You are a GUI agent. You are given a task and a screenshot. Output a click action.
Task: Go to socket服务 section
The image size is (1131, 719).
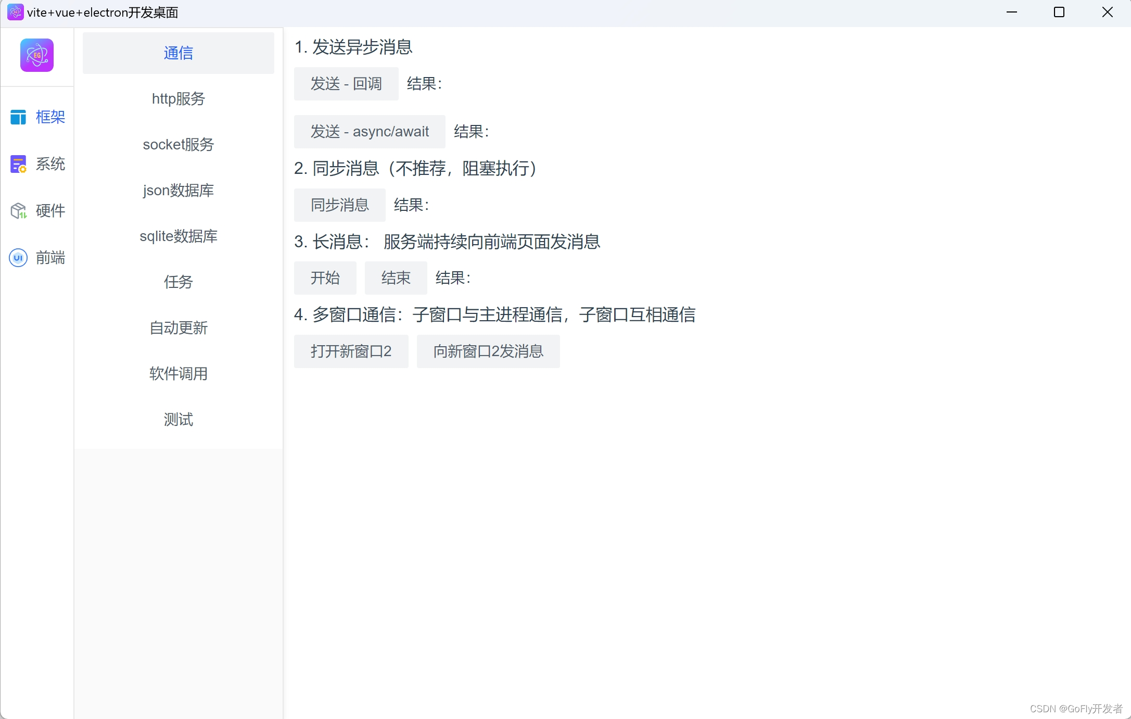point(178,144)
